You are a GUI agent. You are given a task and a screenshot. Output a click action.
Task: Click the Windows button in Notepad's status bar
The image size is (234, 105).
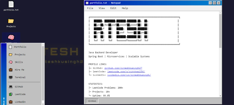[x=92, y=101]
